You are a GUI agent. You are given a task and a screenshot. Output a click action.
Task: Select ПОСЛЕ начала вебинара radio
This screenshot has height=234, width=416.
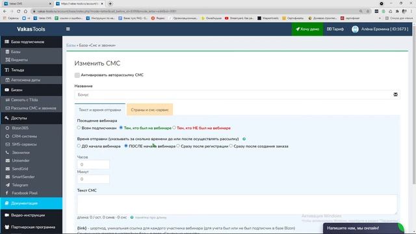click(x=126, y=146)
